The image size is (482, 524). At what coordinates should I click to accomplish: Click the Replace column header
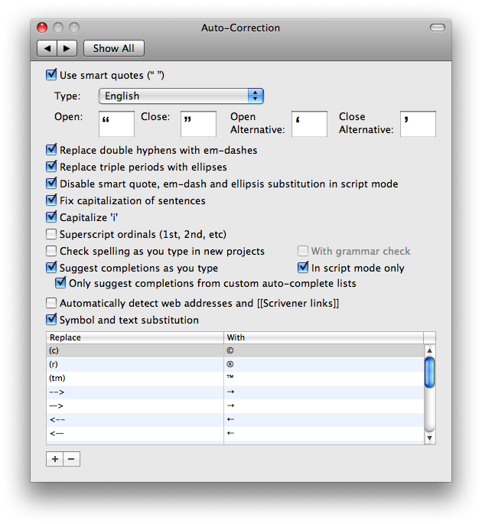pos(135,337)
